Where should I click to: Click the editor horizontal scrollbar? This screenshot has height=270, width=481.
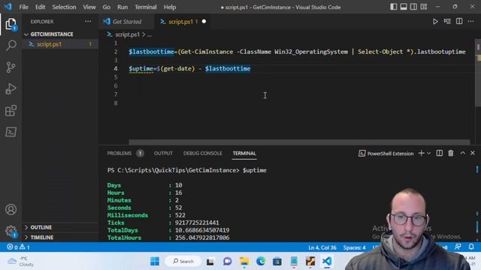(299, 142)
